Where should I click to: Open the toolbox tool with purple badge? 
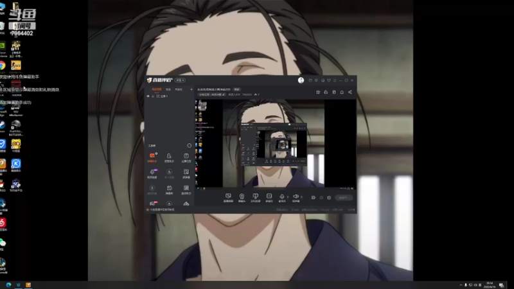pyautogui.click(x=152, y=173)
